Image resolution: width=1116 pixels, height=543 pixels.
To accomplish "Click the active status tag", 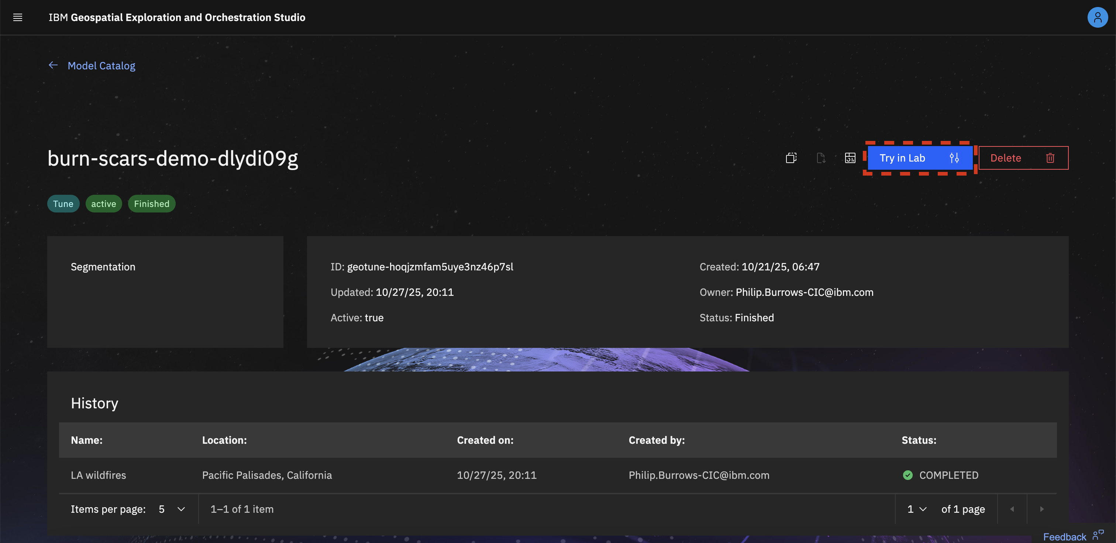I will (104, 204).
